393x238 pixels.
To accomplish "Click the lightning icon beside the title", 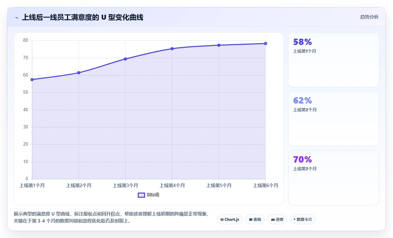I will point(17,18).
